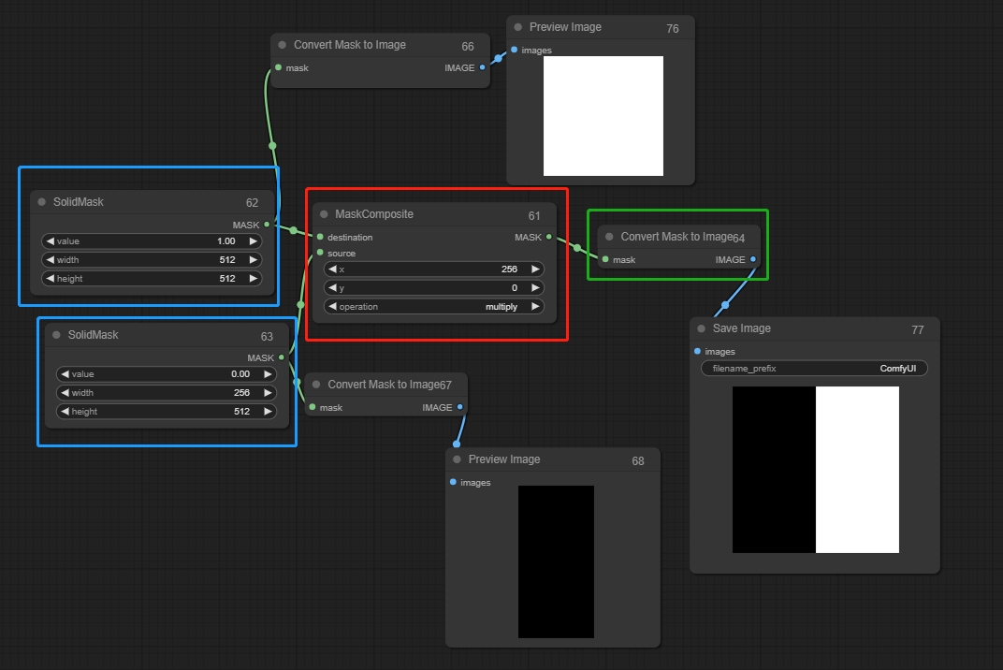The width and height of the screenshot is (1003, 670).
Task: Click the destination input socket on MaskComposite
Action: pyautogui.click(x=320, y=237)
